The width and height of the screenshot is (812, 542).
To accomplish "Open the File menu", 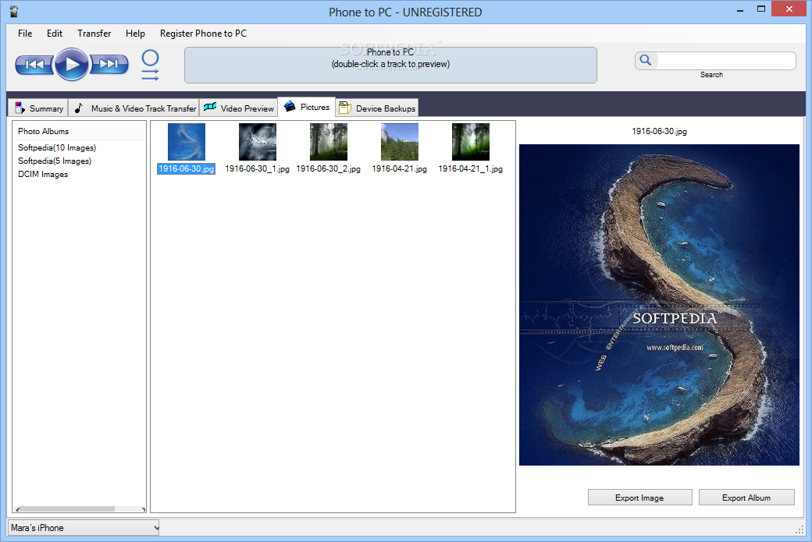I will (x=25, y=34).
